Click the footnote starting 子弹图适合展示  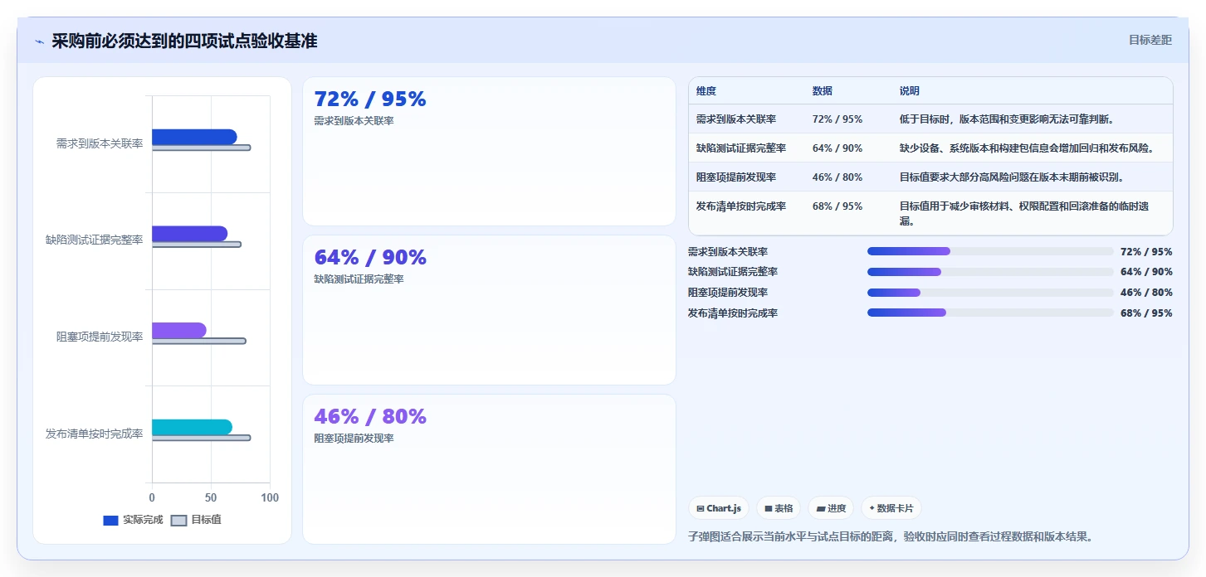(x=891, y=536)
